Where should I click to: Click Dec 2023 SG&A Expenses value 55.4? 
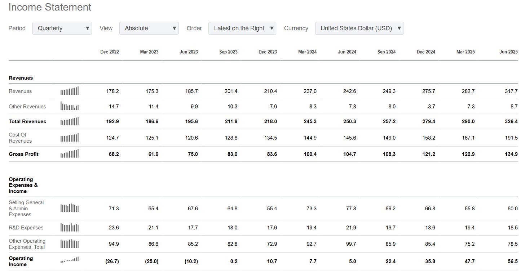coord(272,208)
